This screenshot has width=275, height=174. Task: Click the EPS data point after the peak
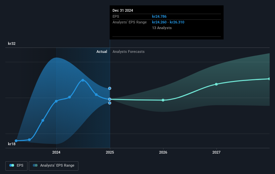(x=96, y=95)
